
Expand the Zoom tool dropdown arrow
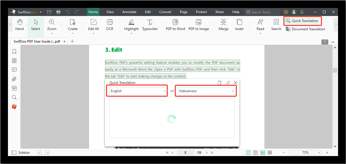[52, 34]
